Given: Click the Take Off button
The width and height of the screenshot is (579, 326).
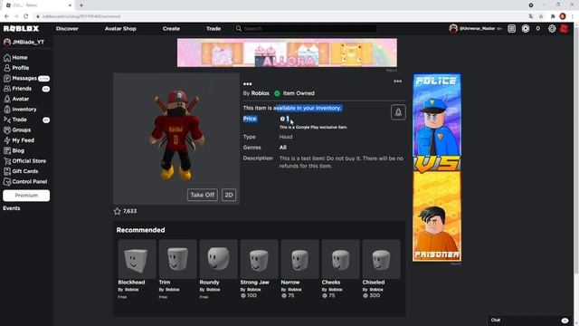Looking at the screenshot, I should pos(203,195).
